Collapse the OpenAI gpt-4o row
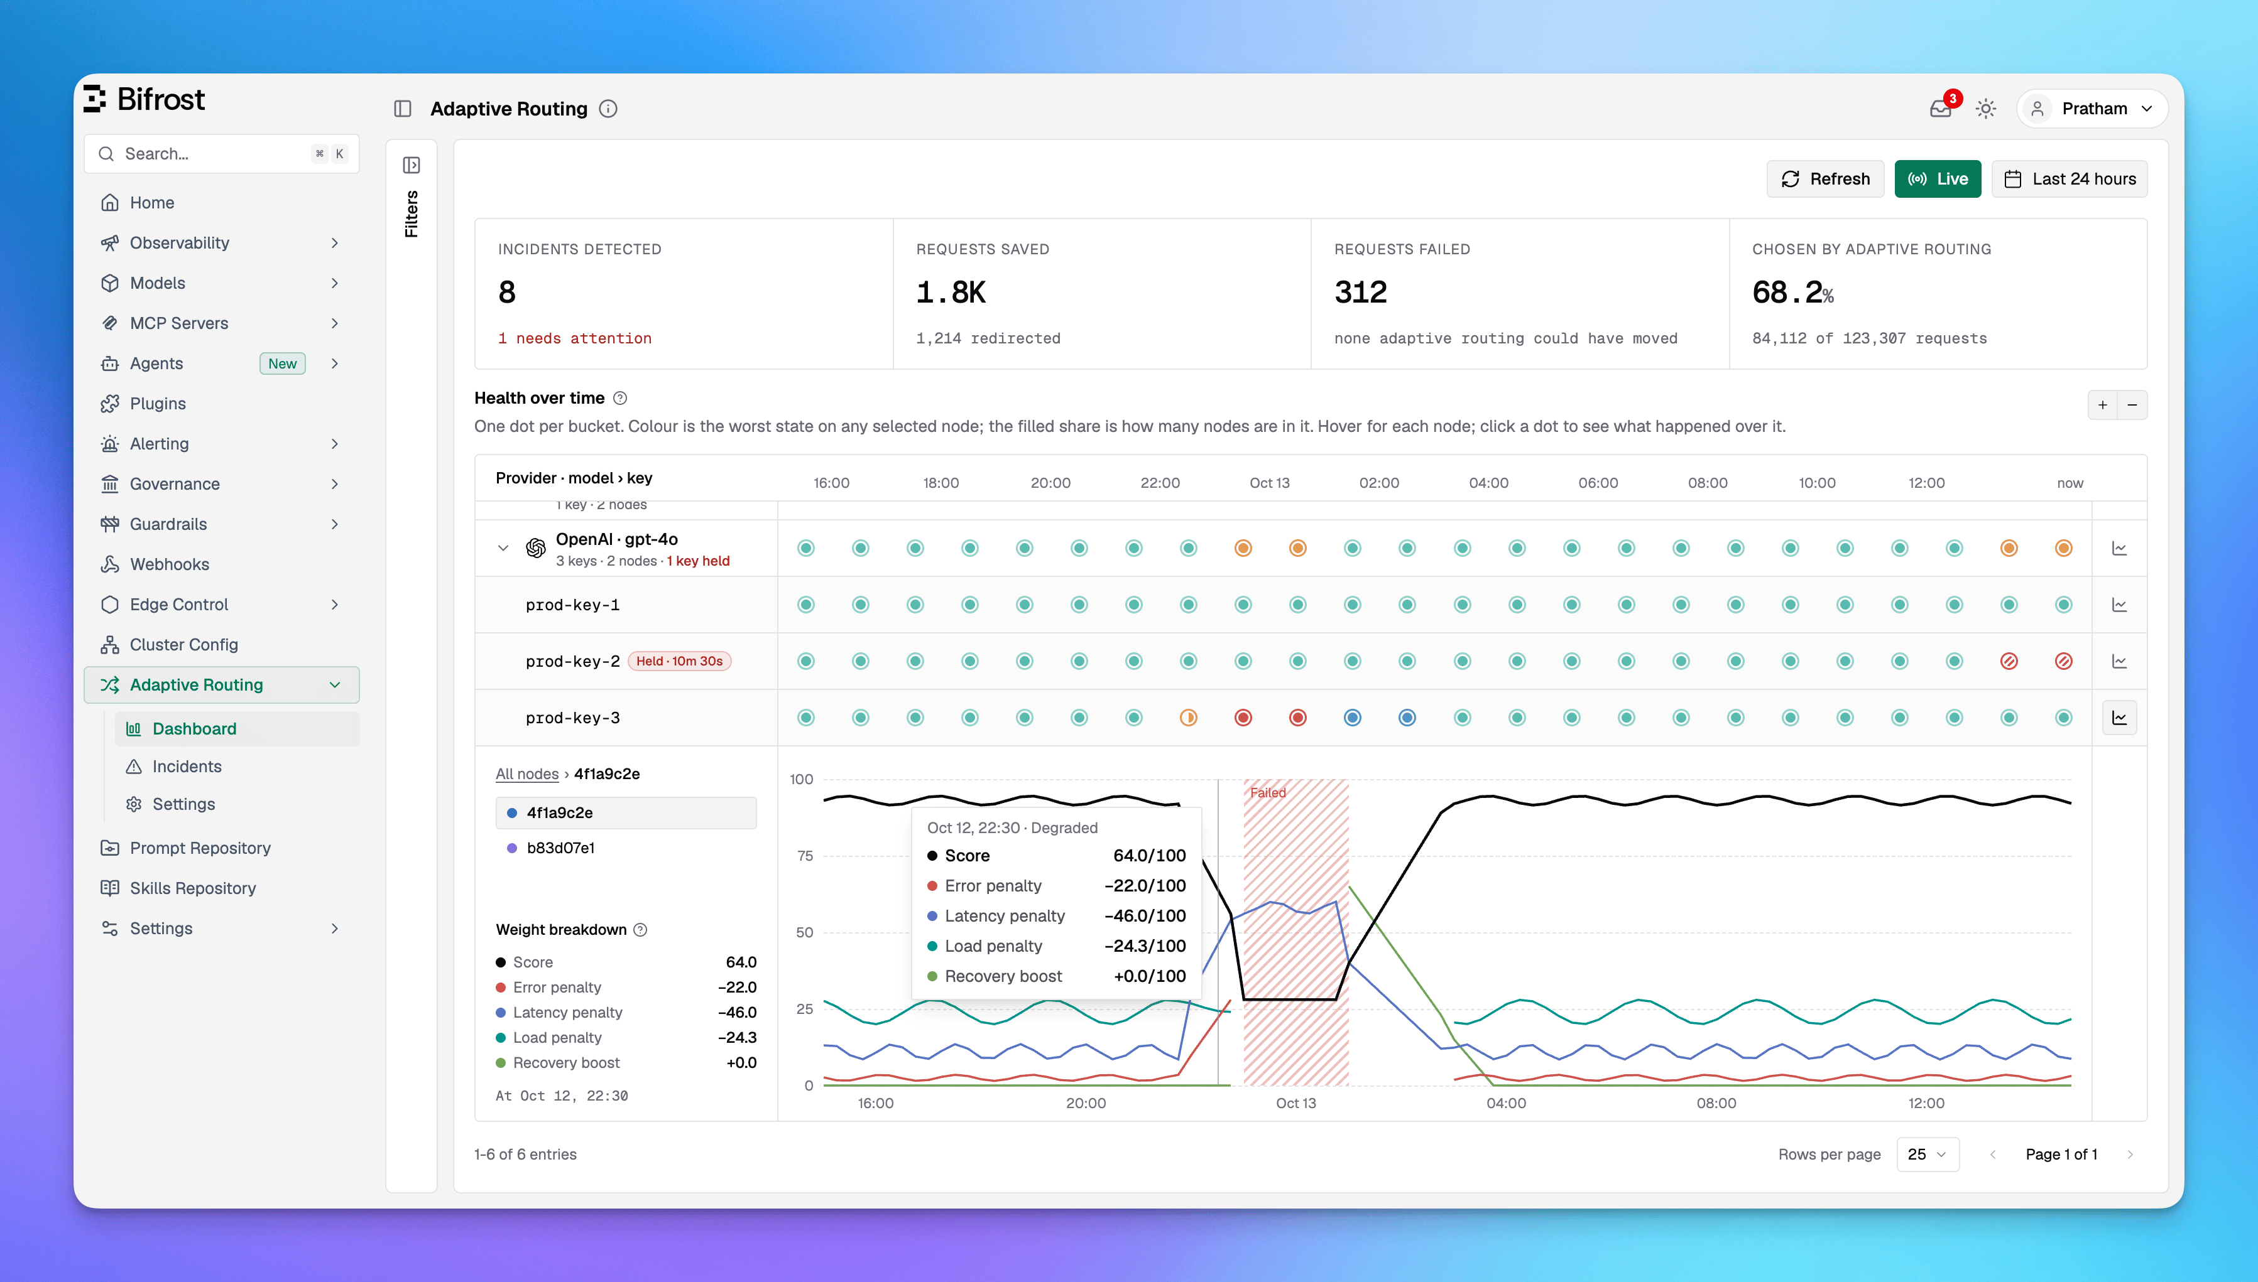 click(503, 549)
